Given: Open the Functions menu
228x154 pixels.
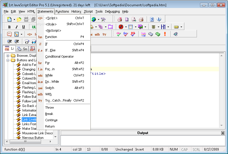Looking at the screenshot, I should 62,11.
